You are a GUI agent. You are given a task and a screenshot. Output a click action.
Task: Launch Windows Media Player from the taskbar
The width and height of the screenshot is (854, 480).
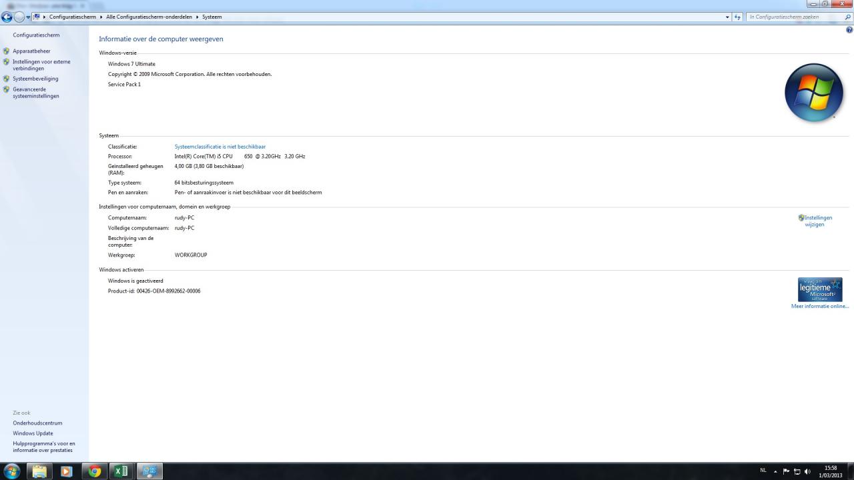click(x=66, y=471)
